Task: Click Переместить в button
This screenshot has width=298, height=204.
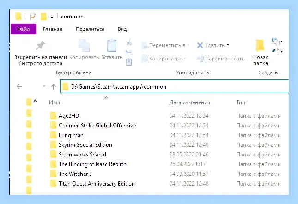Action: pos(164,45)
